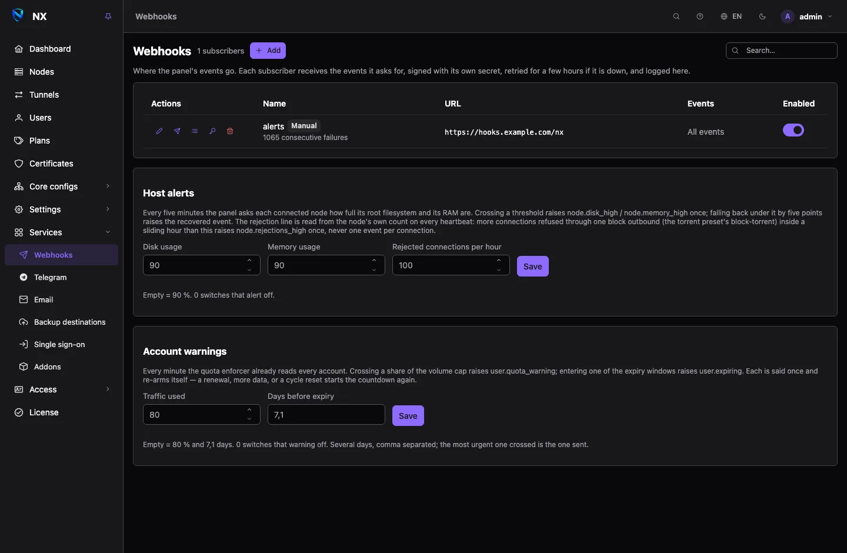Save the Host alerts thresholds
Image resolution: width=847 pixels, height=553 pixels.
[x=533, y=266]
